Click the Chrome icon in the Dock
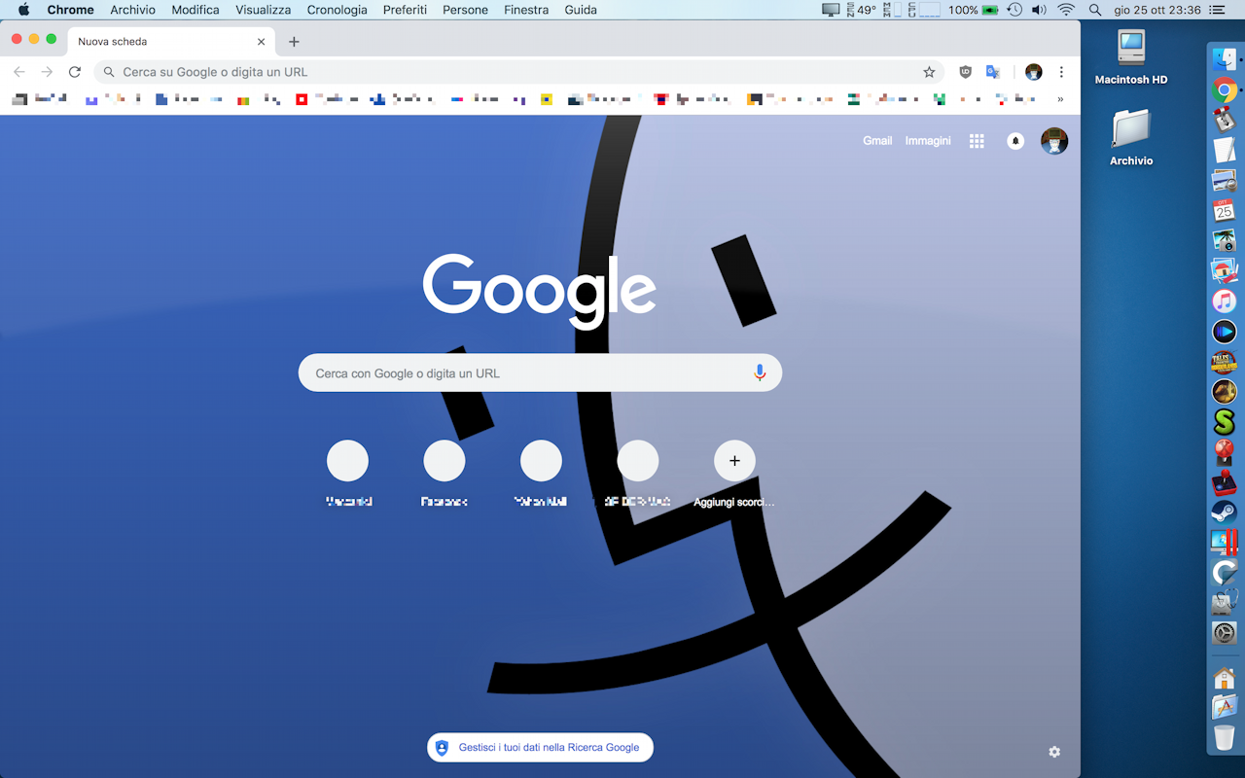The height and width of the screenshot is (778, 1245). (x=1224, y=90)
